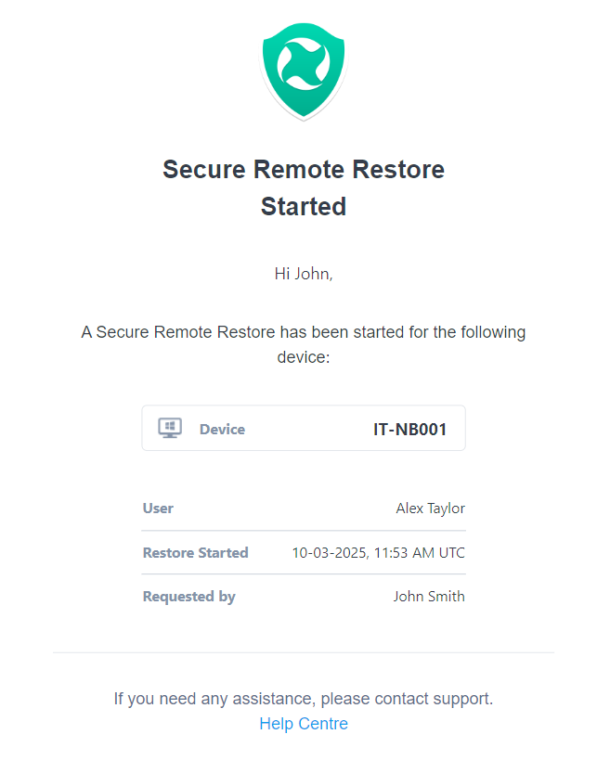Click the restore started description paragraph
The image size is (610, 760).
click(x=304, y=344)
